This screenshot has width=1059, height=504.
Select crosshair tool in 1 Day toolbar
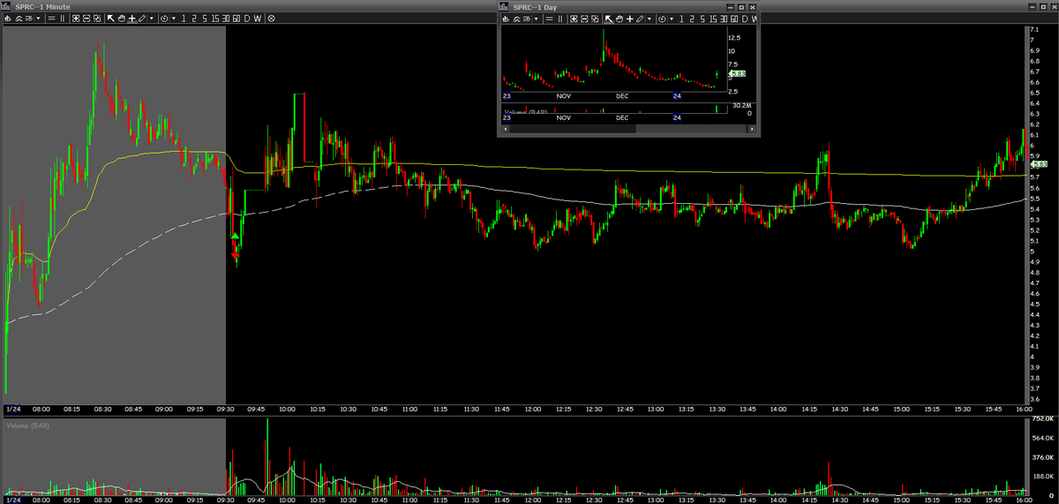point(630,19)
